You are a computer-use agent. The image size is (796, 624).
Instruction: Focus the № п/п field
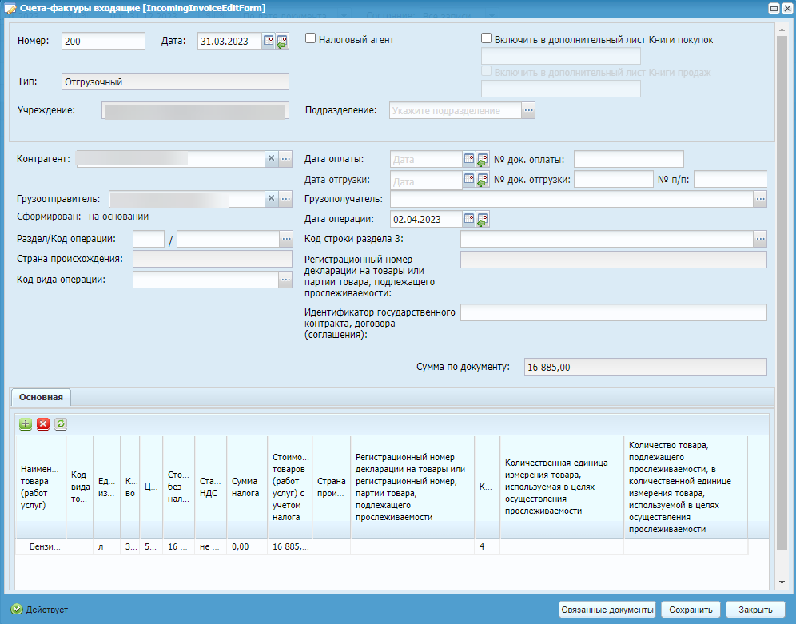730,180
